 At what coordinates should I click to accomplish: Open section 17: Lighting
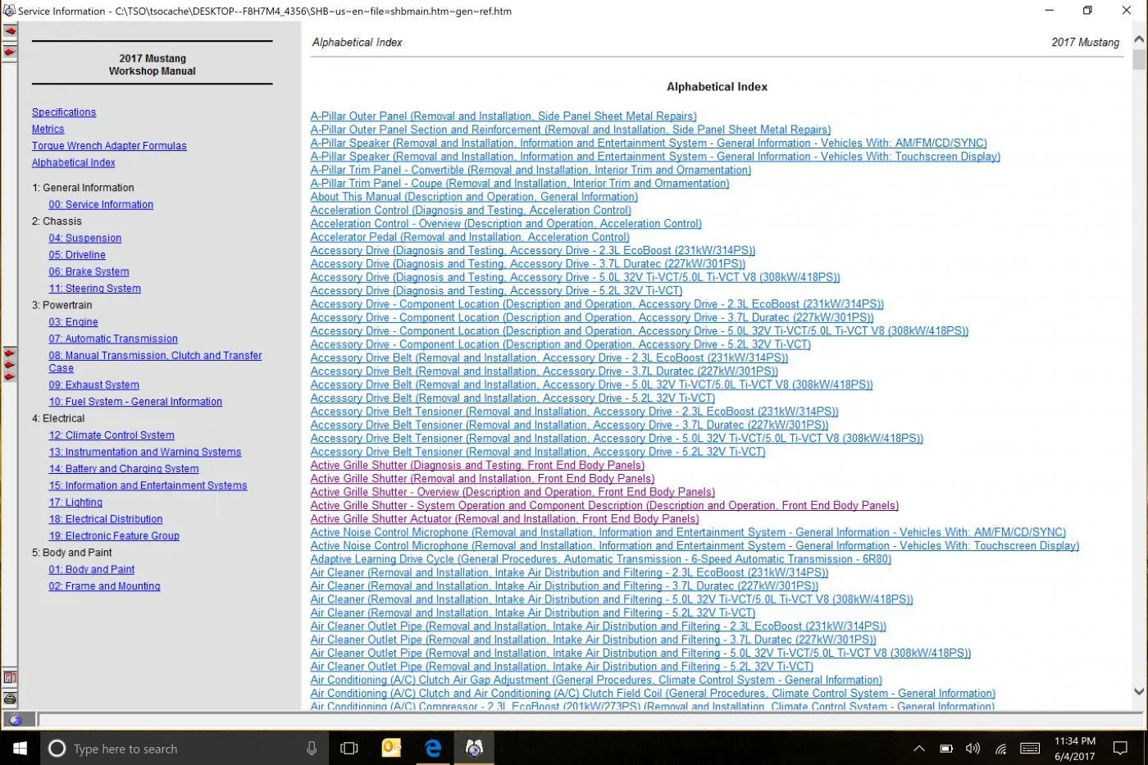point(75,503)
